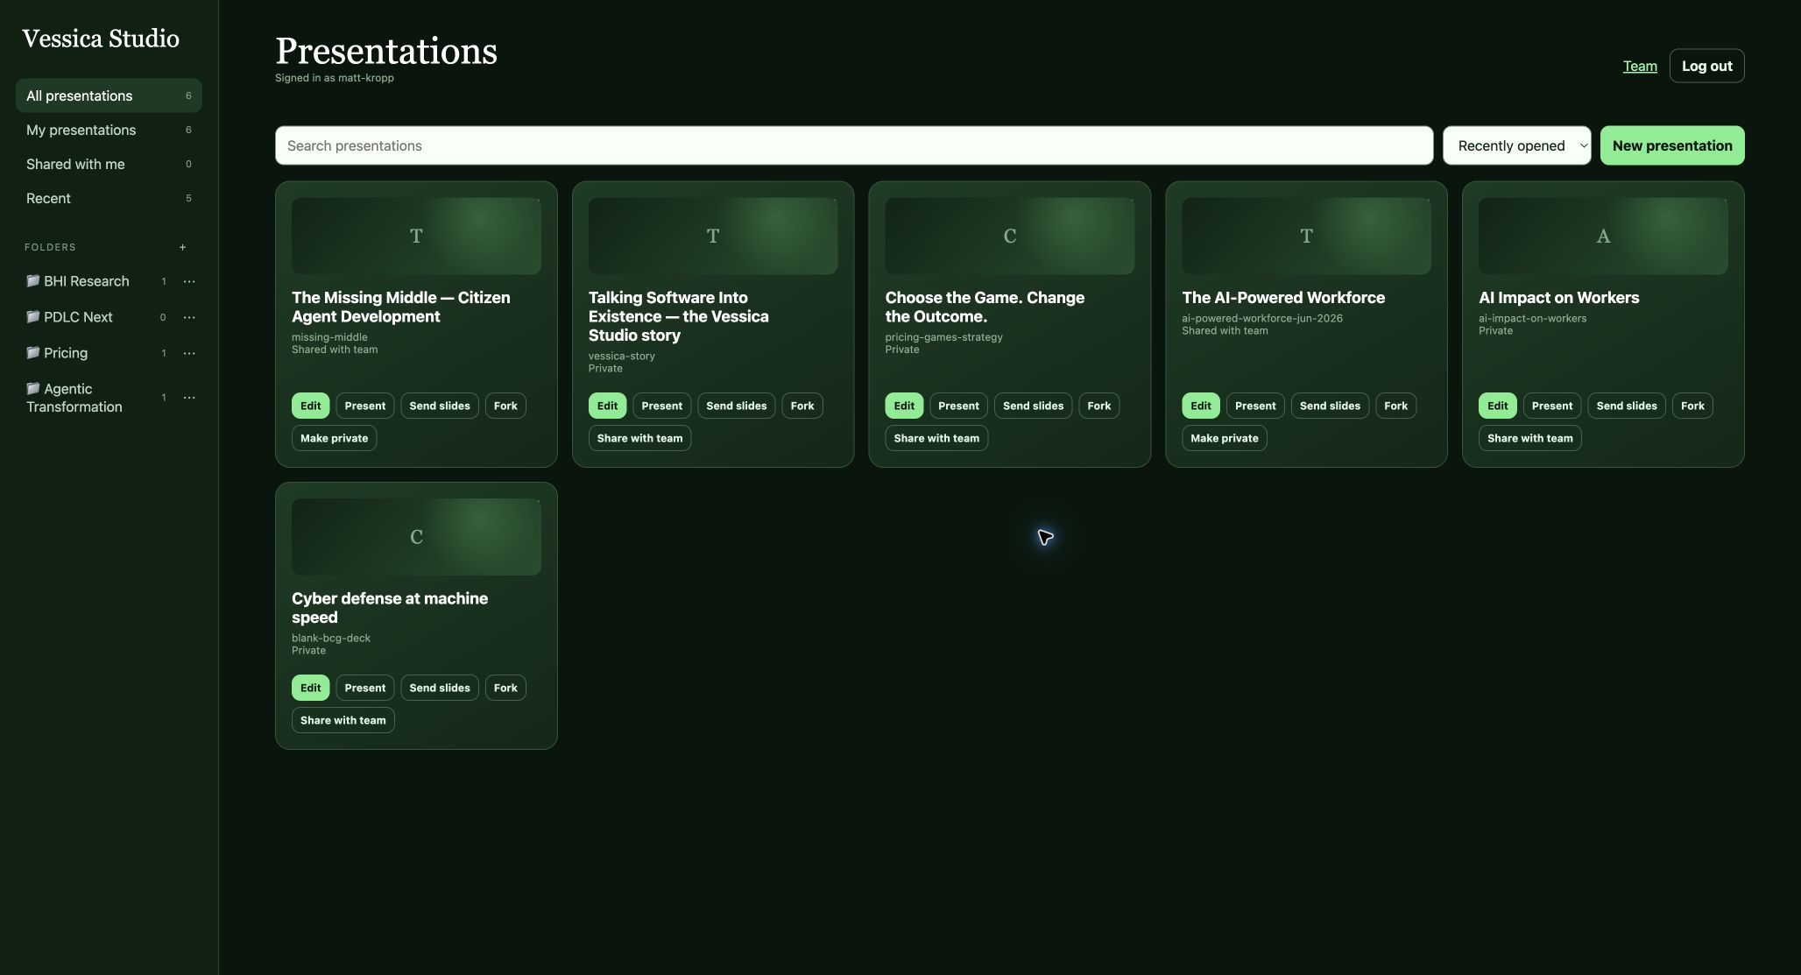Click the 'AI Impact on Workers' title

pyautogui.click(x=1559, y=298)
